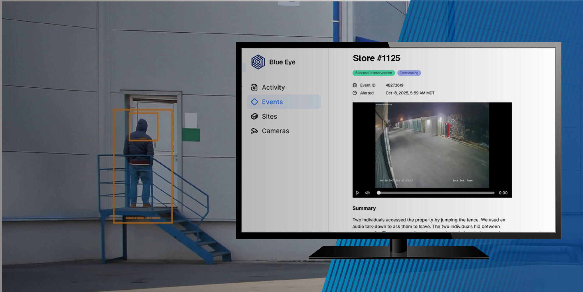Click the Blue Eye hexagon logo
Screen dimensions: 583x292
pyautogui.click(x=258, y=62)
